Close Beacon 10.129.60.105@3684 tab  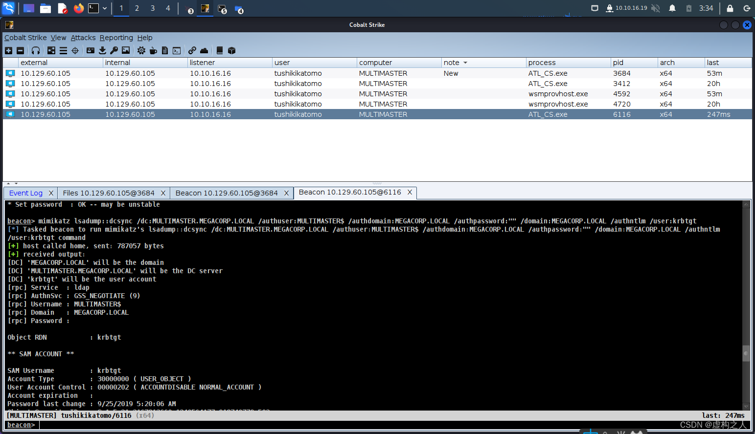click(287, 193)
